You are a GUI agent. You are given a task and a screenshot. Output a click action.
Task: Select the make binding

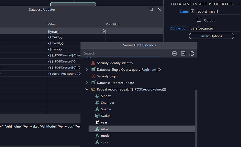[142, 129]
